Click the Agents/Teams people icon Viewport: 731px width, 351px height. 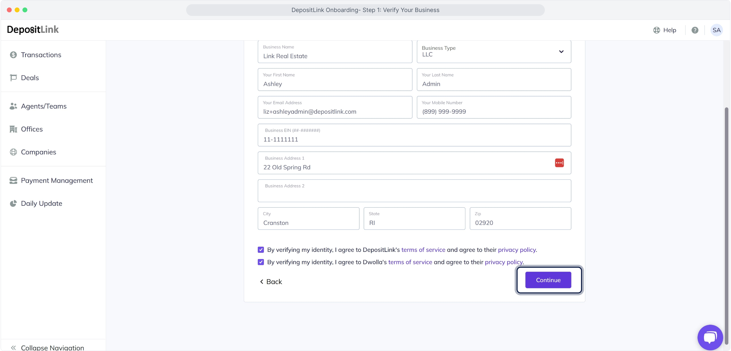point(13,106)
